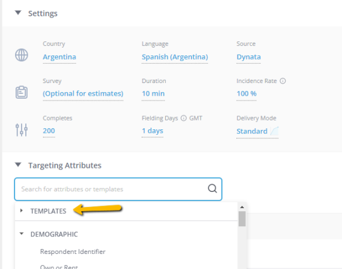This screenshot has width=342, height=269.
Task: Click the TEMPLATES group label
Action: [x=48, y=211]
